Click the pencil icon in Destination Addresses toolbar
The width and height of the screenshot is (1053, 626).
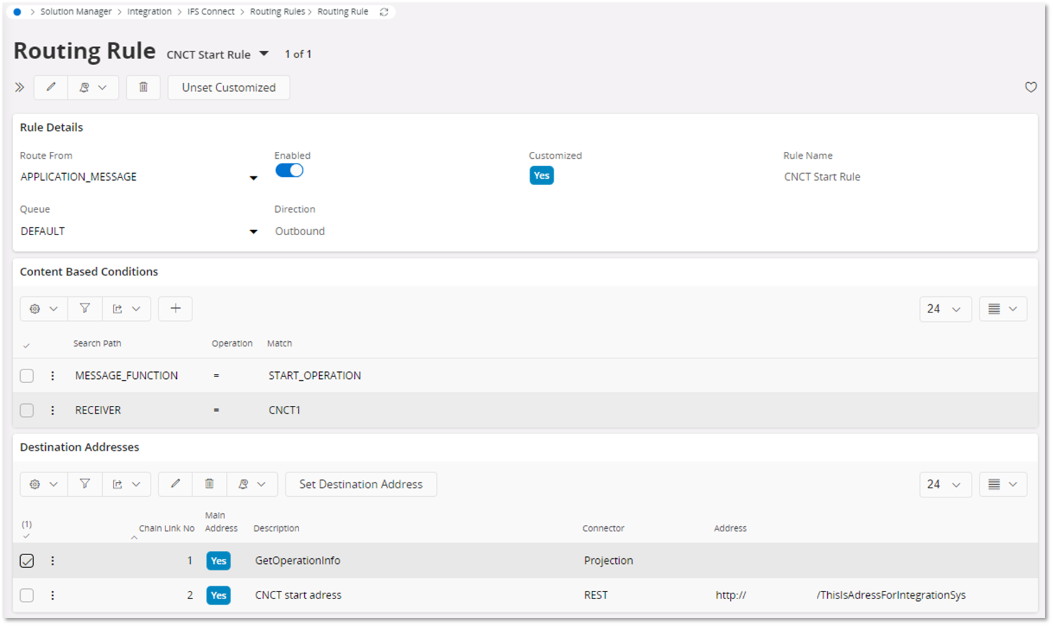(x=175, y=484)
